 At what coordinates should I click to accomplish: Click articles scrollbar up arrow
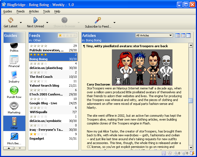pyautogui.click(x=191, y=45)
